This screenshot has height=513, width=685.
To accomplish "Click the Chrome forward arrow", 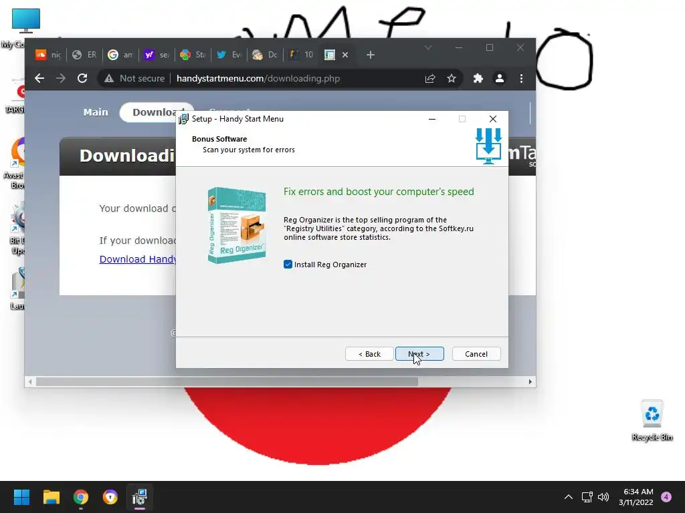I will coord(61,79).
